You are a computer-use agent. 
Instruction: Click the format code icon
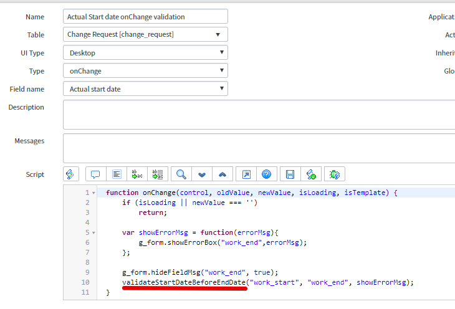tap(117, 174)
